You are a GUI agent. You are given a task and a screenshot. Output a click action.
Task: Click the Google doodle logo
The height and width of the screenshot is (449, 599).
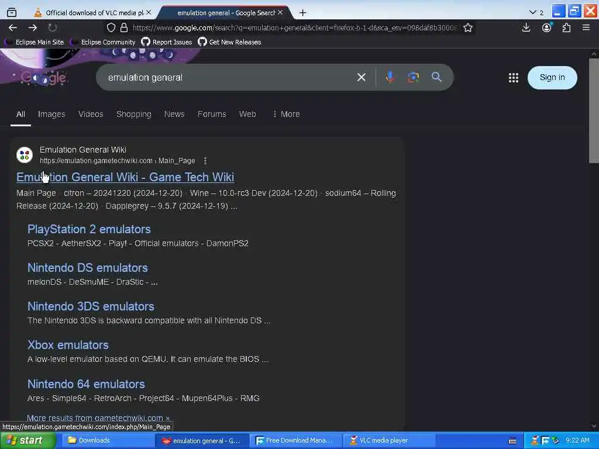pos(43,78)
